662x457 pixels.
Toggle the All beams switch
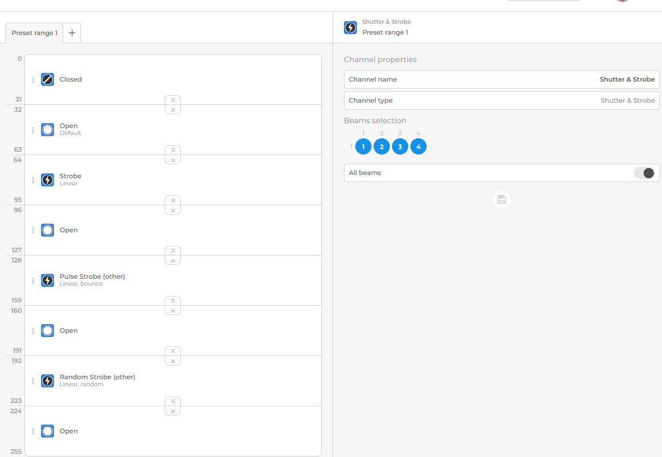click(644, 173)
